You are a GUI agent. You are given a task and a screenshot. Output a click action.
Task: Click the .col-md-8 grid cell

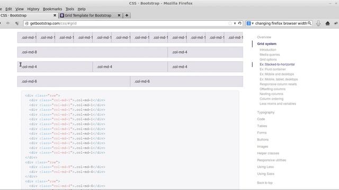pos(92,52)
